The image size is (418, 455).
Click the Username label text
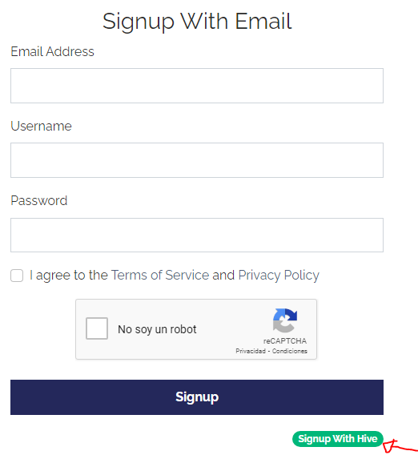pyautogui.click(x=41, y=127)
